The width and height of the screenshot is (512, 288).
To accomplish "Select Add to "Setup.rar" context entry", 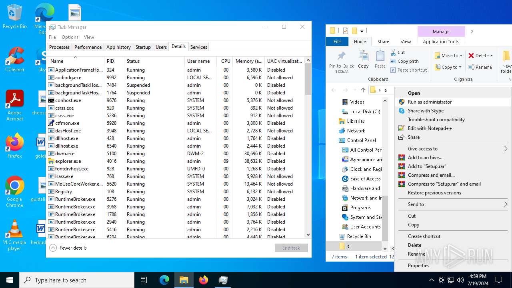I will [x=453, y=166].
